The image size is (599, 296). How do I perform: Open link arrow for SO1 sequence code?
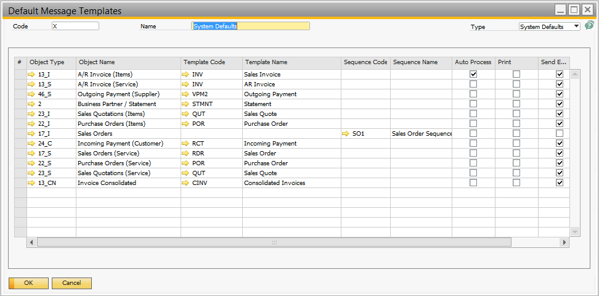[x=346, y=133]
